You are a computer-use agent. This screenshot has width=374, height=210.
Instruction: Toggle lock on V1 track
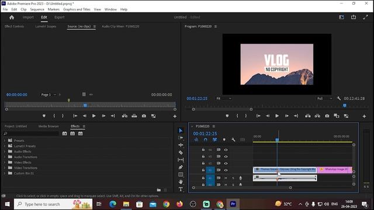coord(203,170)
